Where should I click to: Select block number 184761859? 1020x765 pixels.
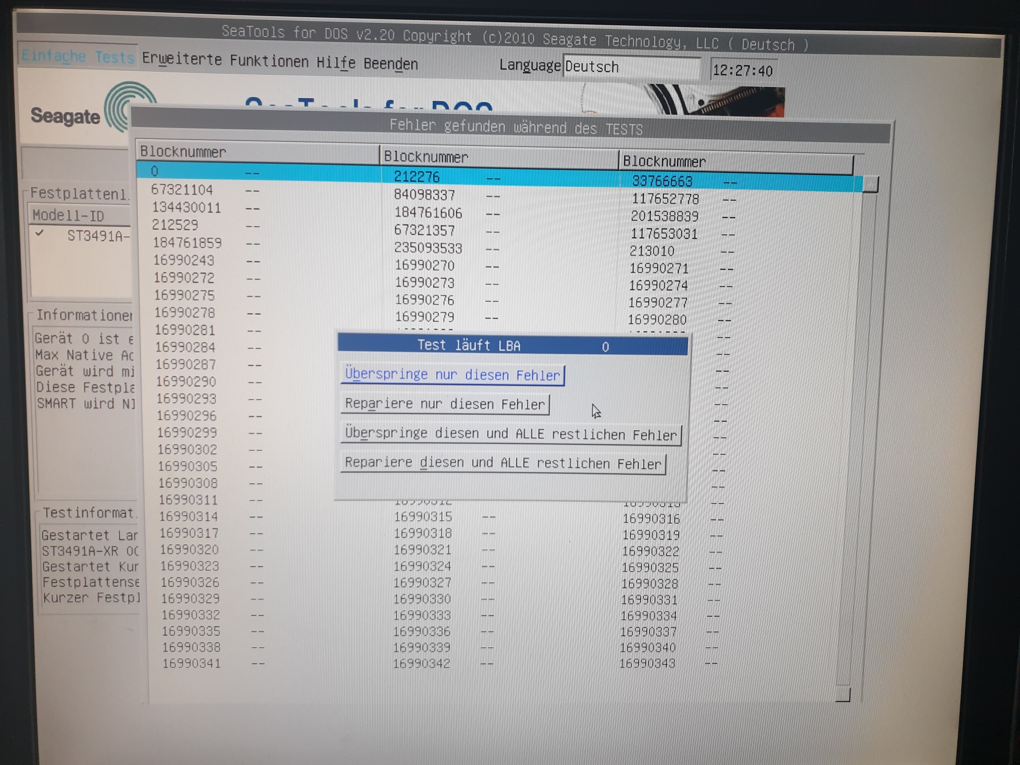[187, 243]
